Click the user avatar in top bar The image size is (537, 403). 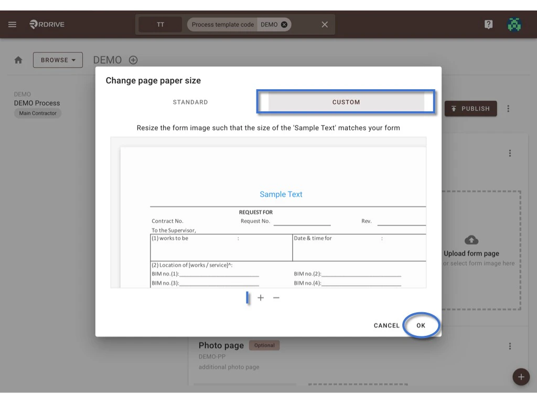coord(514,24)
